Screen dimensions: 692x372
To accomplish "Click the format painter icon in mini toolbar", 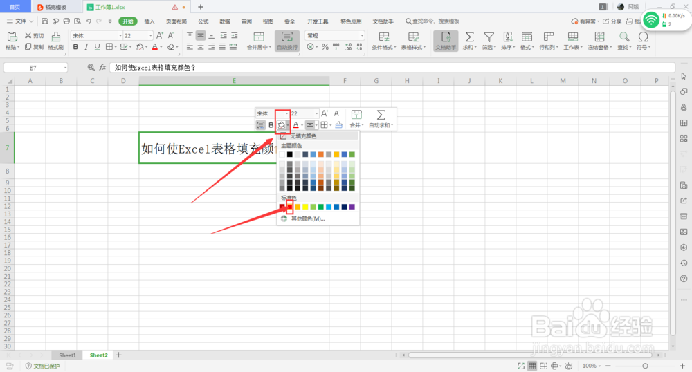I will tap(338, 125).
